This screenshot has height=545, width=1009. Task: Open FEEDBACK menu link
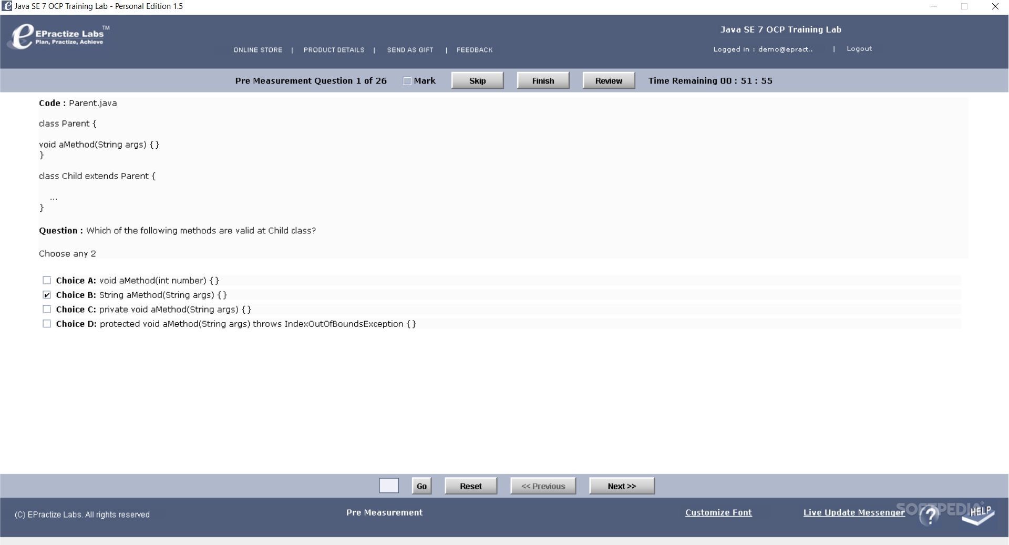pyautogui.click(x=475, y=50)
